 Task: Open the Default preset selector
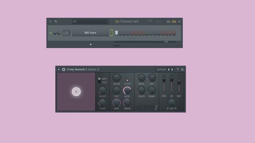coord(161,70)
